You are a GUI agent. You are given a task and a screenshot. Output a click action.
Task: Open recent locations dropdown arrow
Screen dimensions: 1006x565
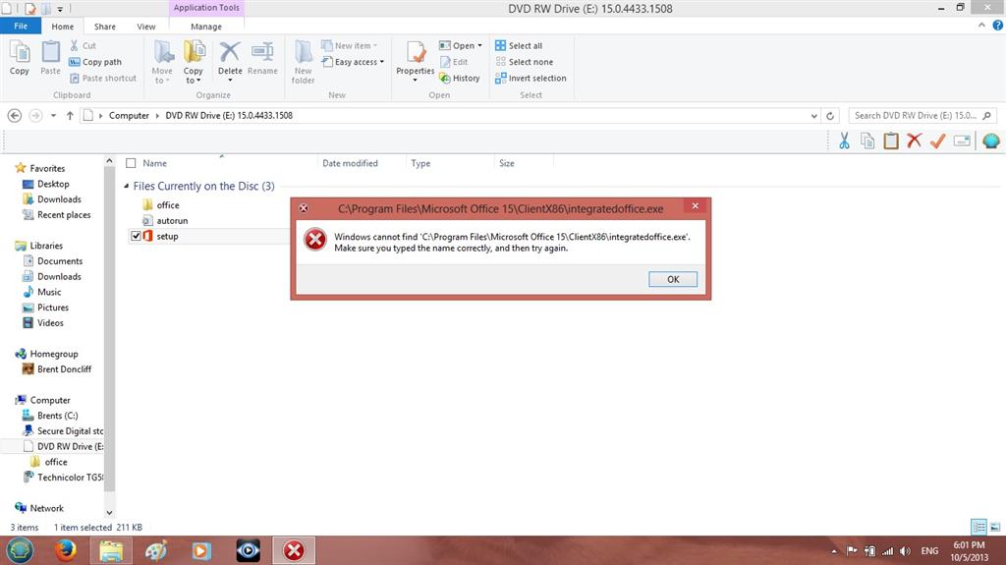coord(53,116)
